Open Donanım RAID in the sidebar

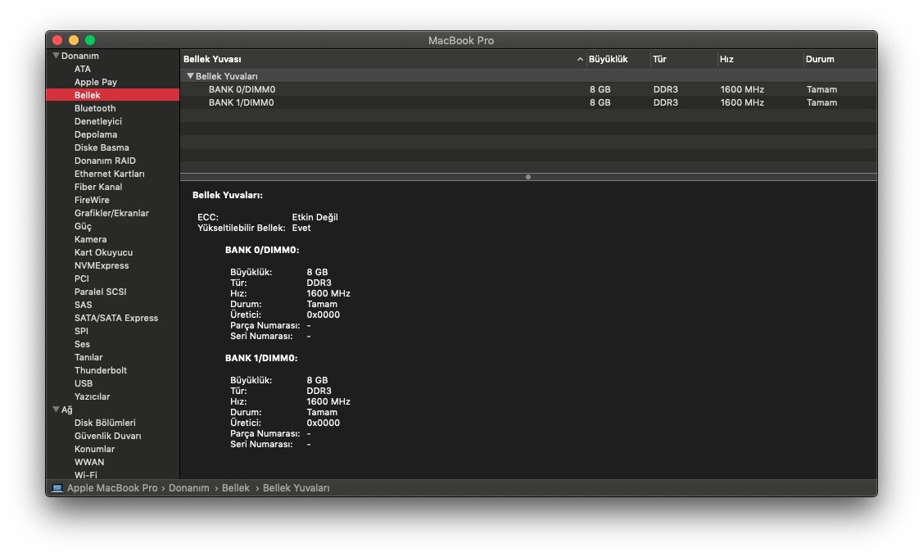(x=105, y=161)
